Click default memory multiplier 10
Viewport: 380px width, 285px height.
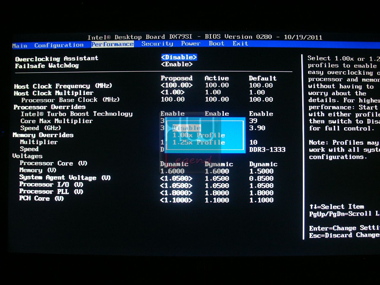(253, 142)
